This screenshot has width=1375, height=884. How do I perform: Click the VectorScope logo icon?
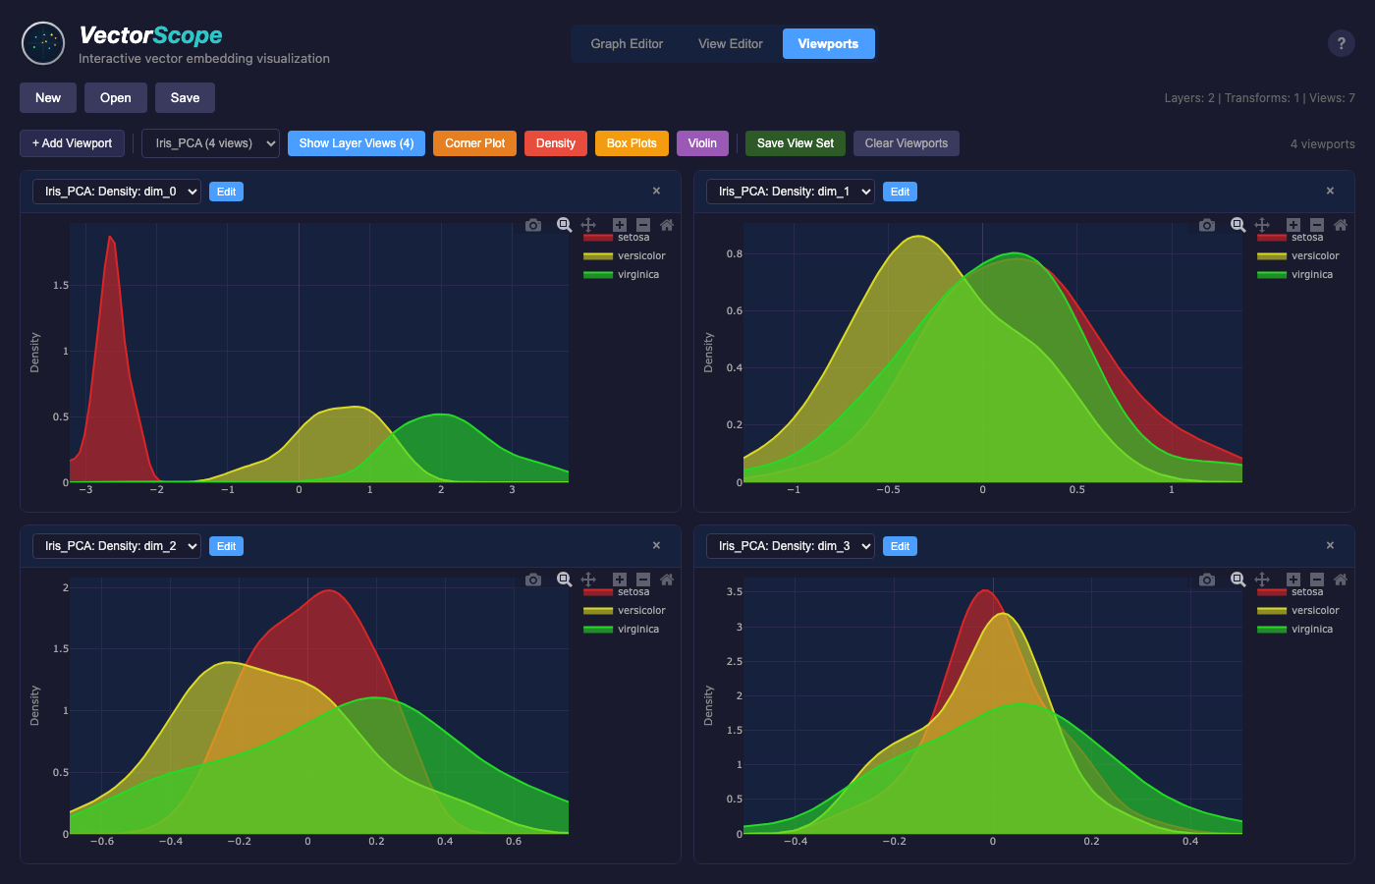click(x=43, y=43)
